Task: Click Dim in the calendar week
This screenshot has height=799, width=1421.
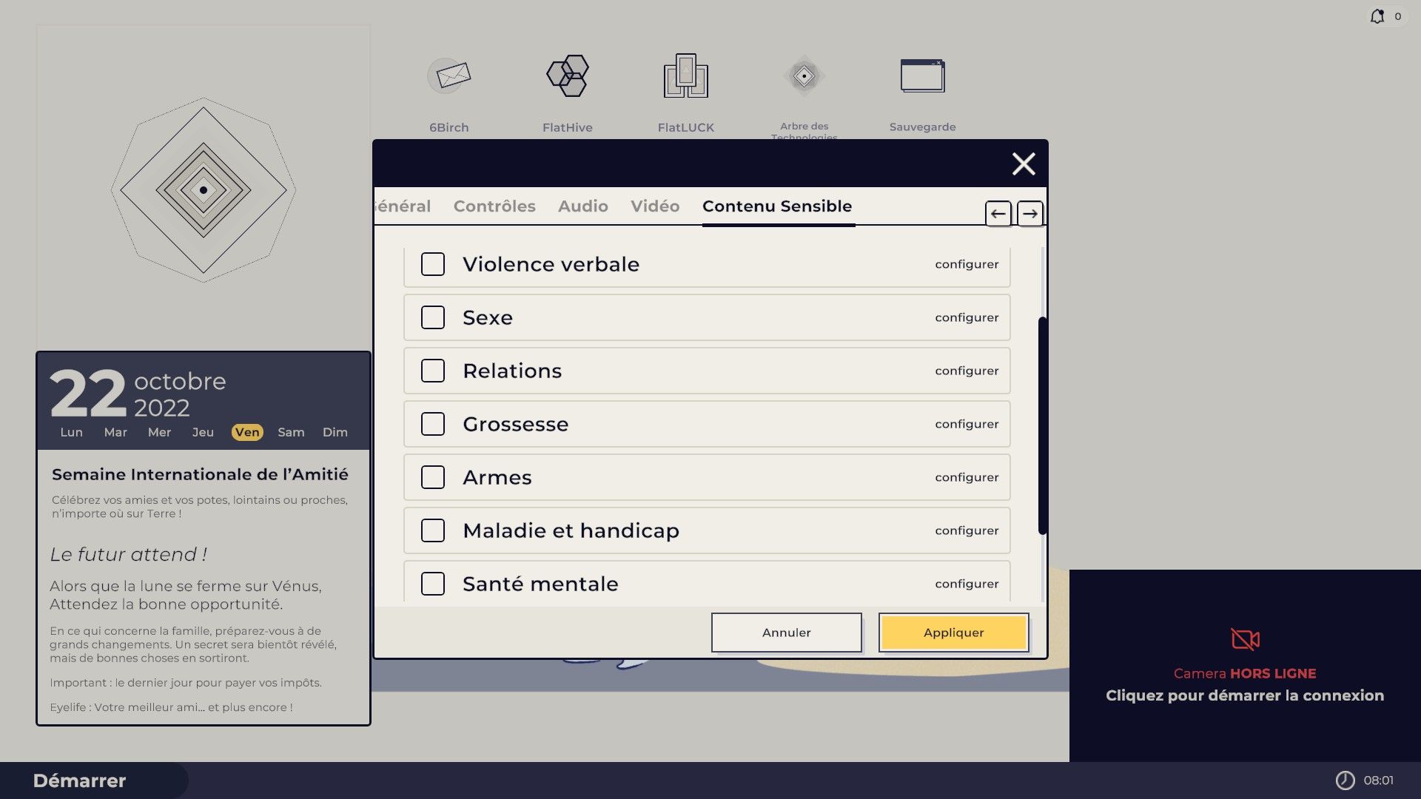Action: pos(335,432)
